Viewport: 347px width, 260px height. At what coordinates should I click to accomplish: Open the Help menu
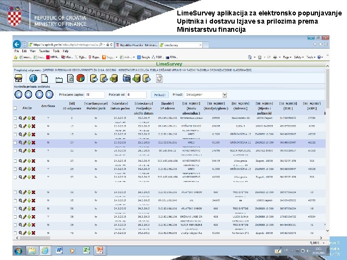pos(66,51)
